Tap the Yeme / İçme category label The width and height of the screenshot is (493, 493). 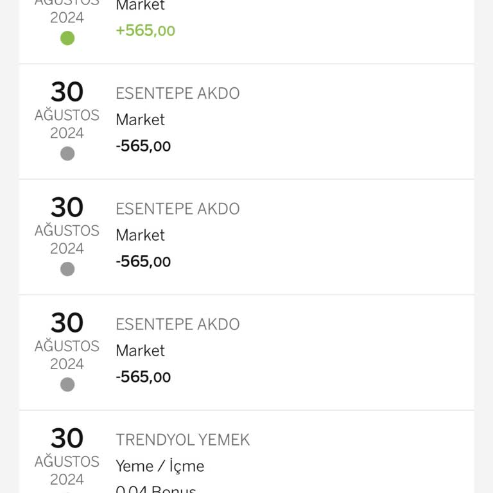tap(160, 466)
